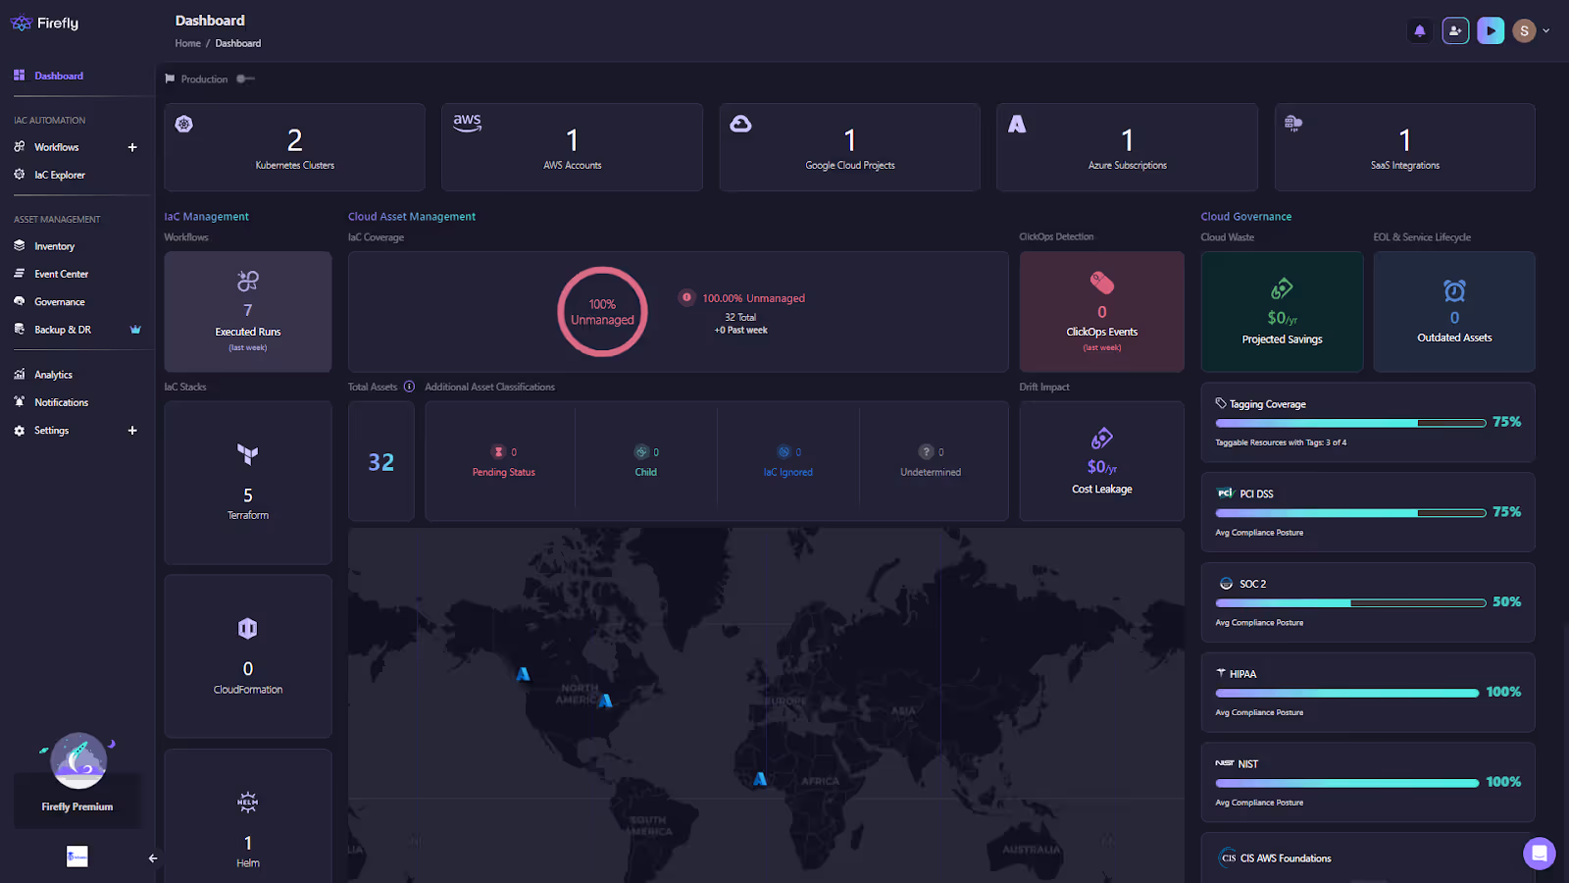
Task: Click the Production flag icon
Action: coord(170,78)
